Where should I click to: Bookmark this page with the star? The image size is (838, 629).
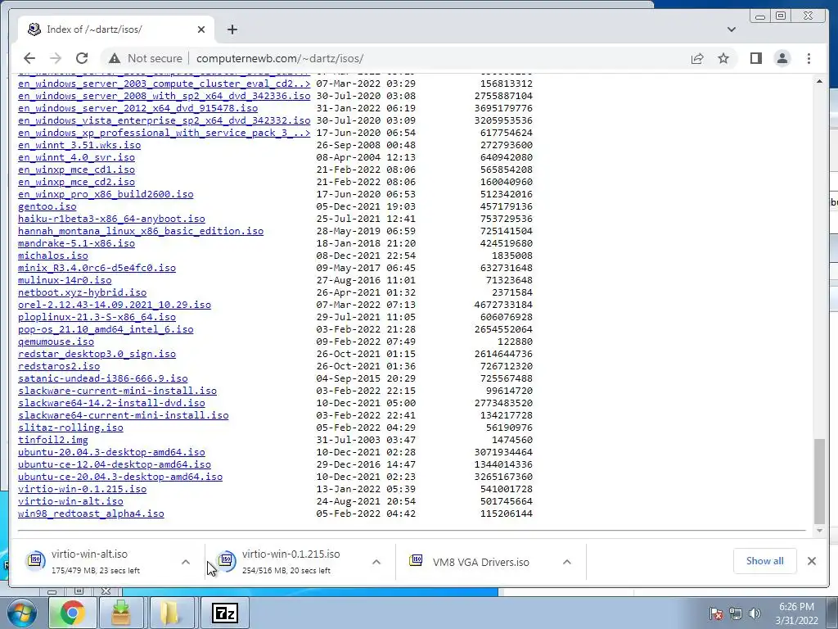[x=723, y=58]
